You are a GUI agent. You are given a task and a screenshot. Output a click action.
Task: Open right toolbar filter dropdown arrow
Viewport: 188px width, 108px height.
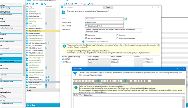click(79, 4)
